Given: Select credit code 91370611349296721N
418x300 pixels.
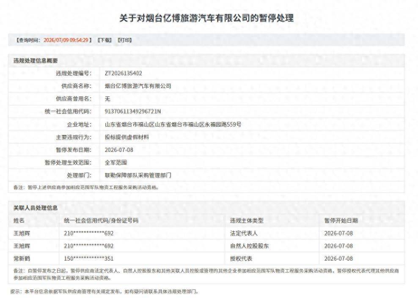Looking at the screenshot, I should [133, 111].
